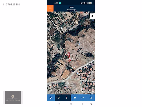This screenshot has height=107, width=142.
Task: Choose the measure distance arrow tool
Action: (x=83, y=98)
